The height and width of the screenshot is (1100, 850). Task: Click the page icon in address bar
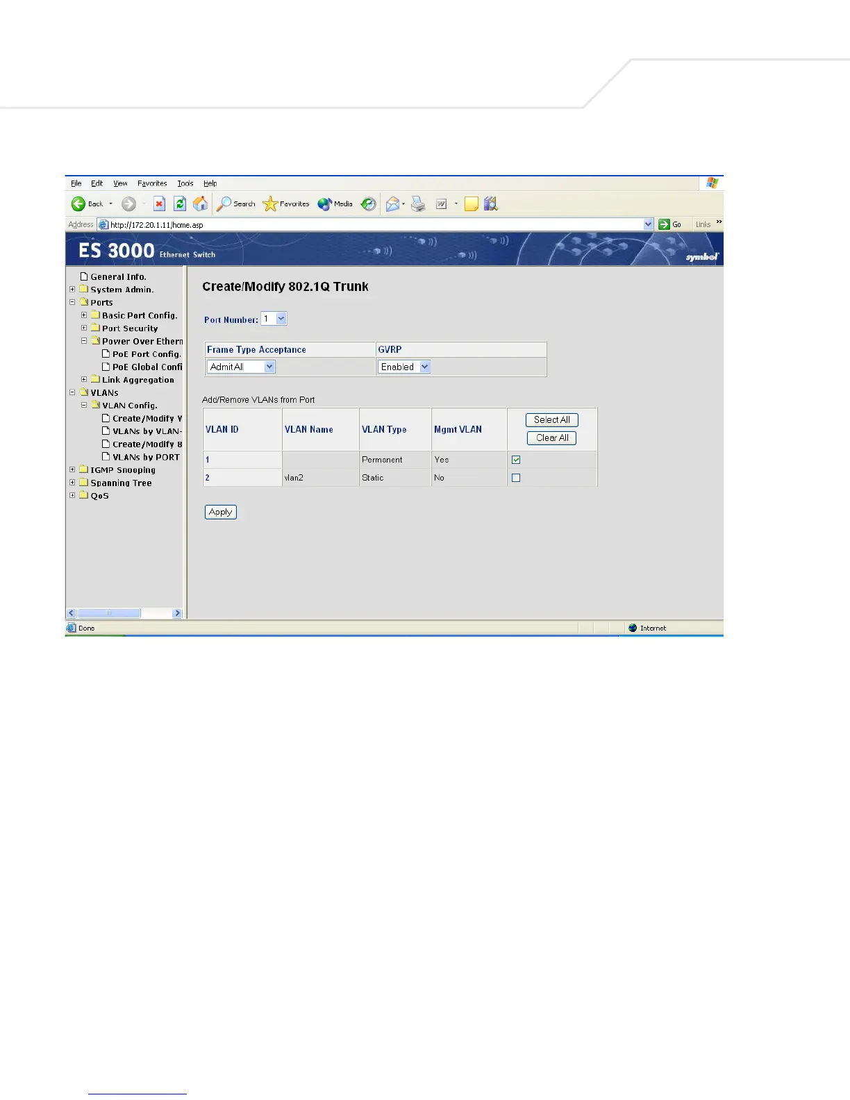click(103, 224)
